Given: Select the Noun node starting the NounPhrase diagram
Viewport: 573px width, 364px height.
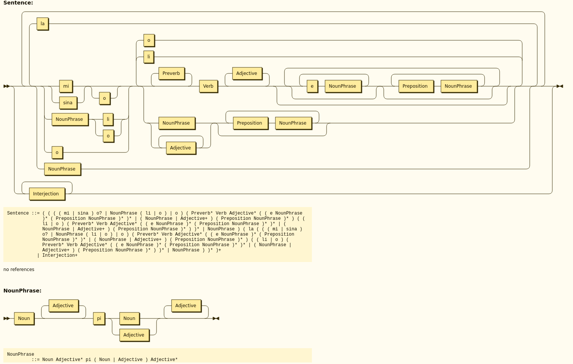Looking at the screenshot, I should tap(24, 318).
